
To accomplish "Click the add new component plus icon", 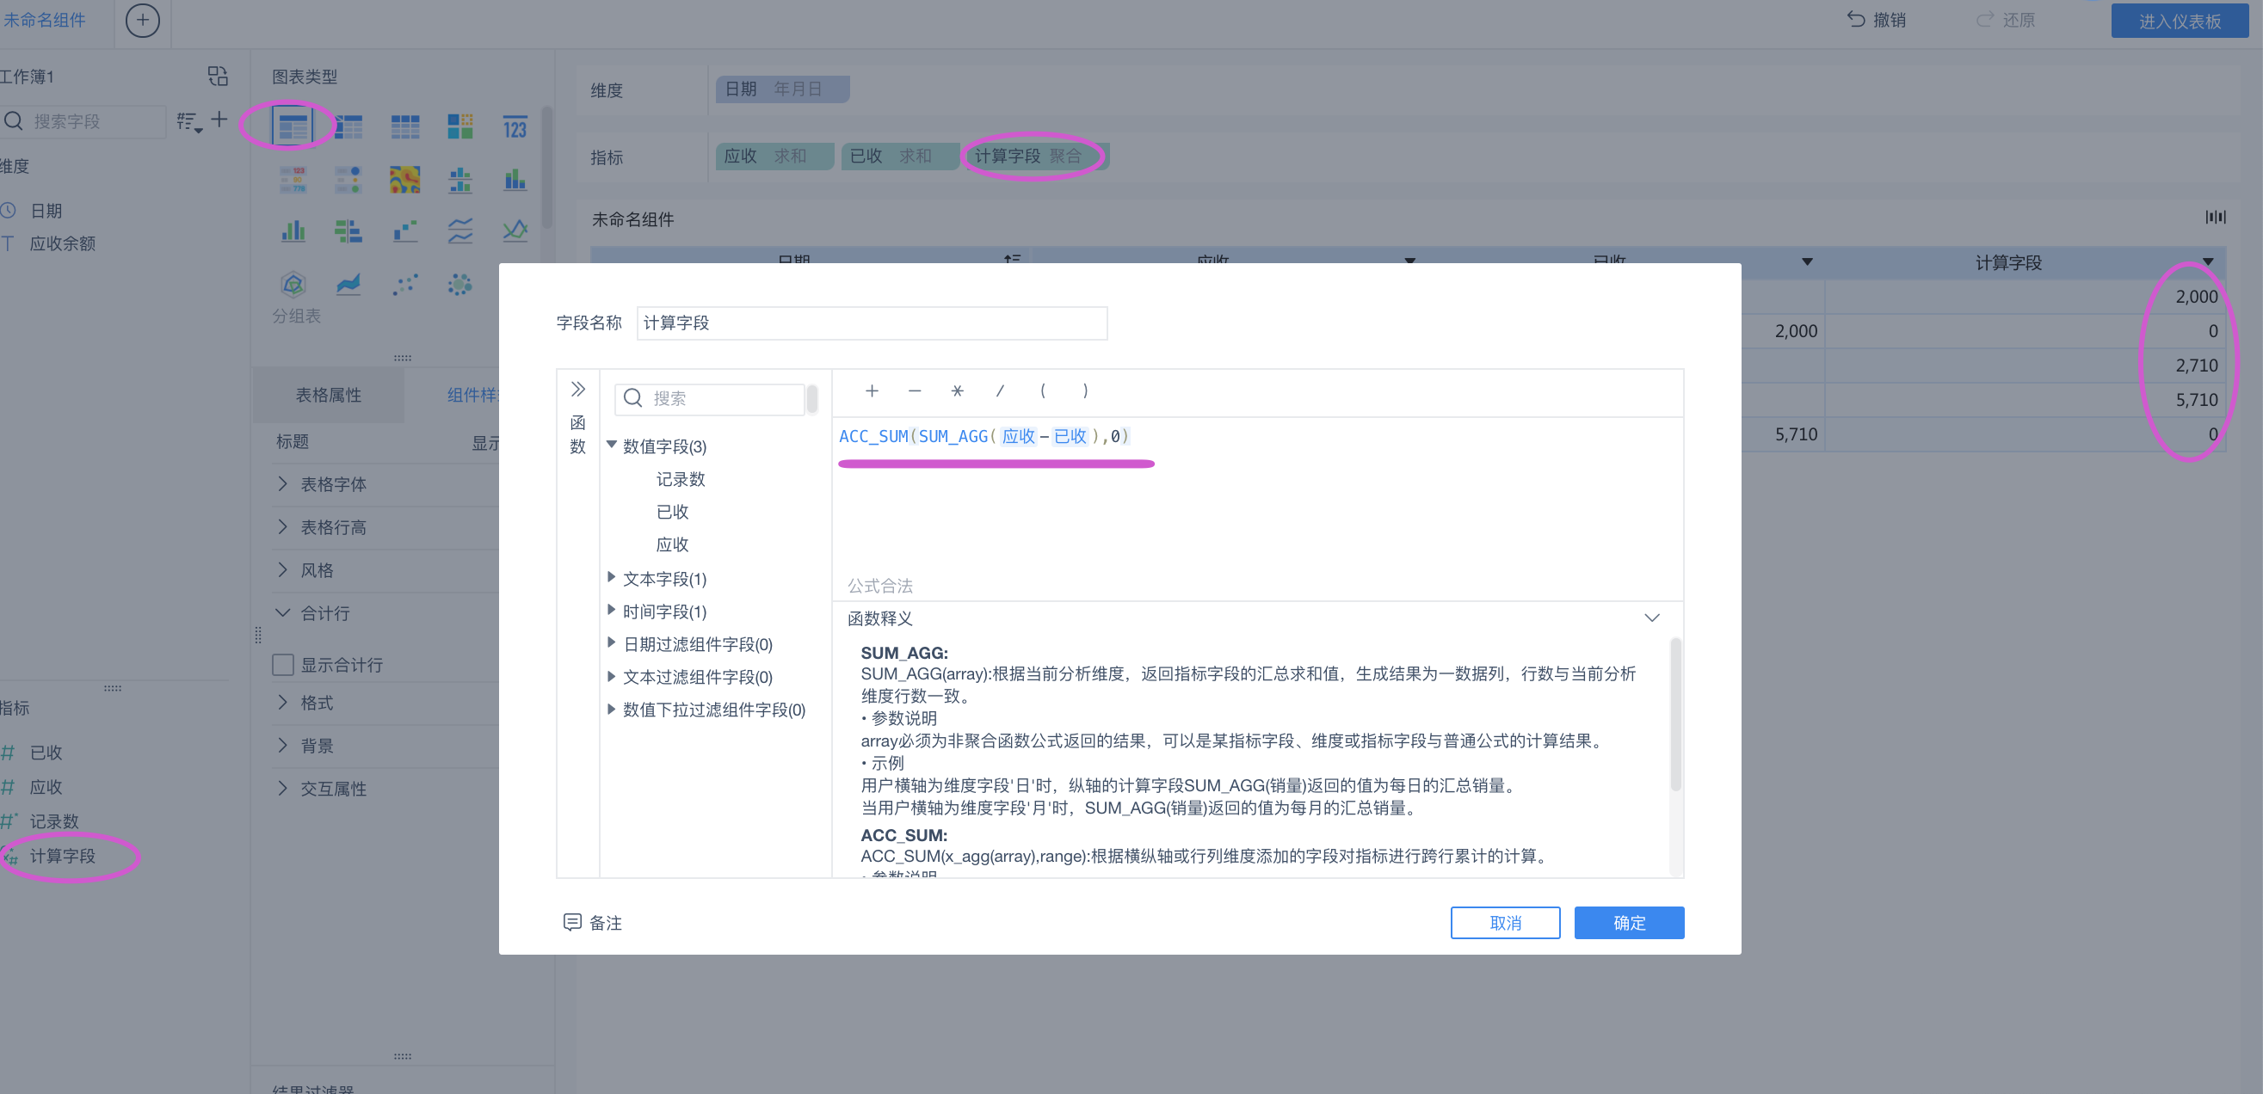I will coord(142,20).
